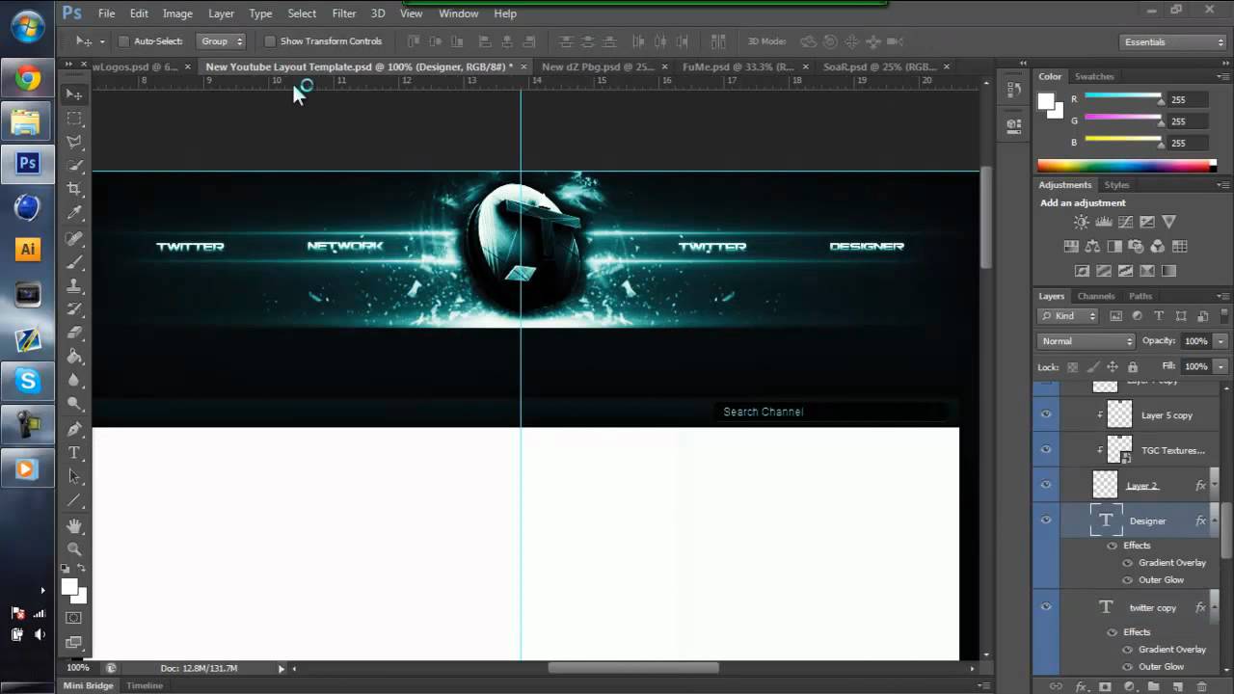1234x694 pixels.
Task: Select the Pen tool
Action: coord(74,429)
